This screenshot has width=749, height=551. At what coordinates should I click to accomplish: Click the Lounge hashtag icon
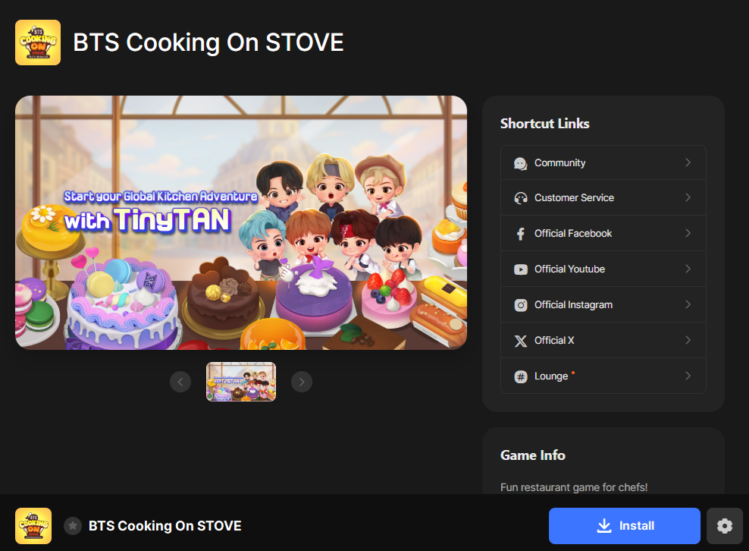(x=520, y=376)
